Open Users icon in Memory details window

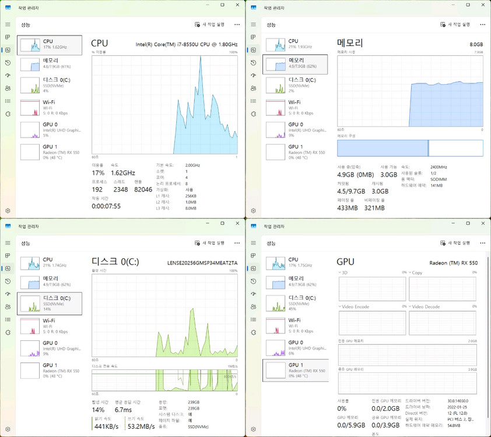pyautogui.click(x=253, y=88)
